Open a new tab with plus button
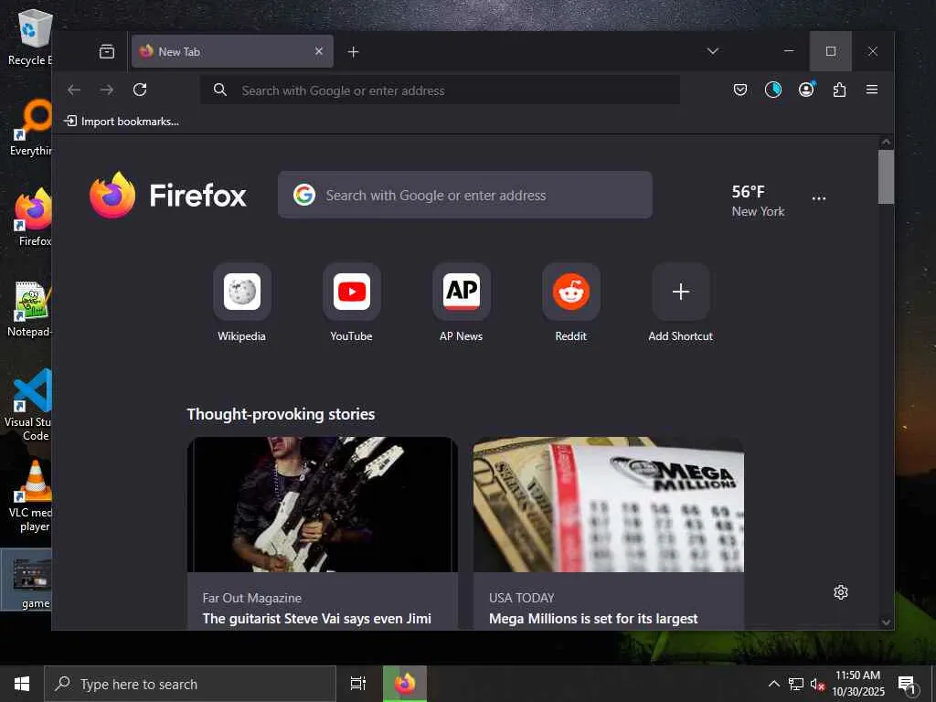The width and height of the screenshot is (936, 702). [x=354, y=52]
